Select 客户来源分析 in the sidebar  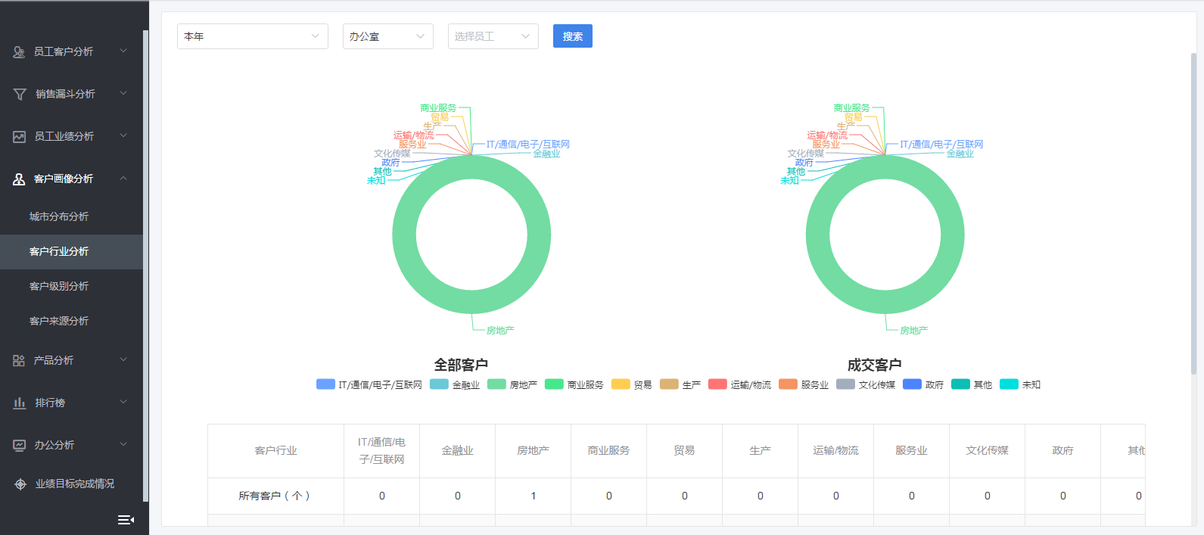click(x=59, y=321)
